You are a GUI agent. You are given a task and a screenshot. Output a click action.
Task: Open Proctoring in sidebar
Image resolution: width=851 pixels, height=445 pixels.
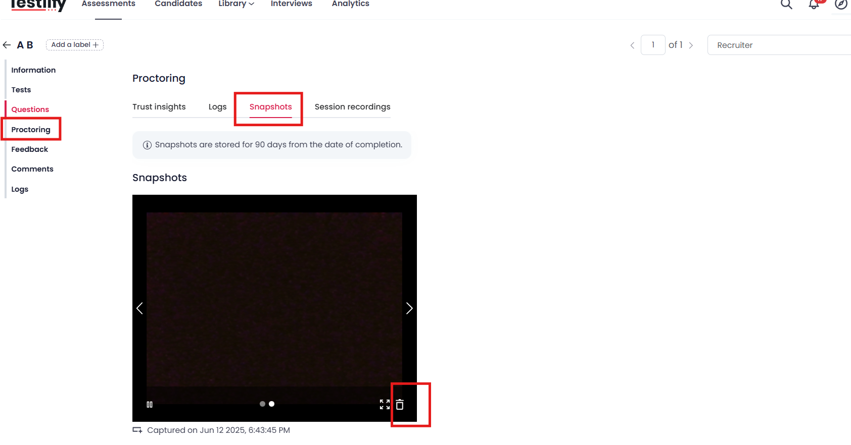click(x=31, y=130)
